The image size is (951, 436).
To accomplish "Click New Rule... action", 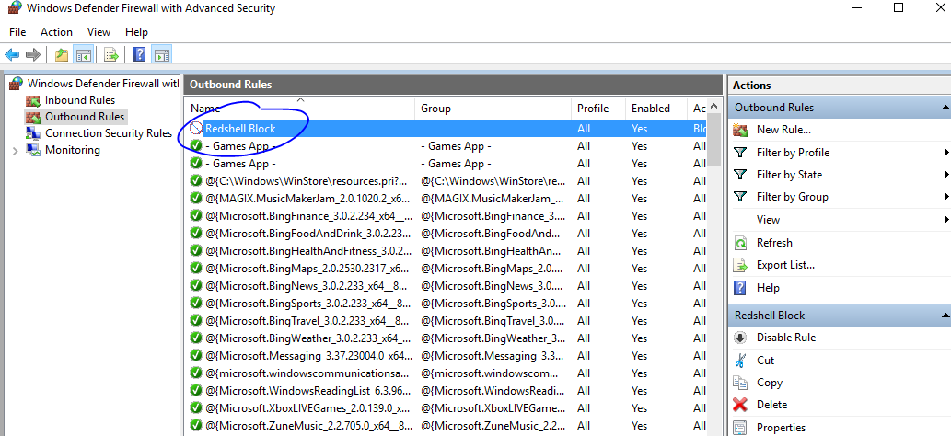I will click(x=783, y=130).
